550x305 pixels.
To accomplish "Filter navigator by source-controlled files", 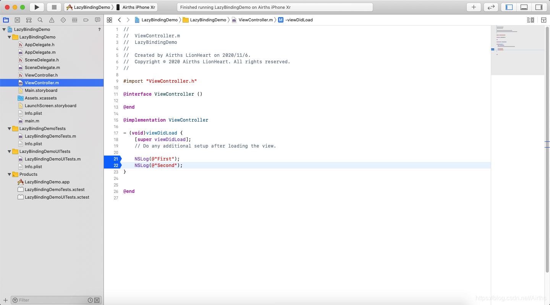I will point(97,300).
